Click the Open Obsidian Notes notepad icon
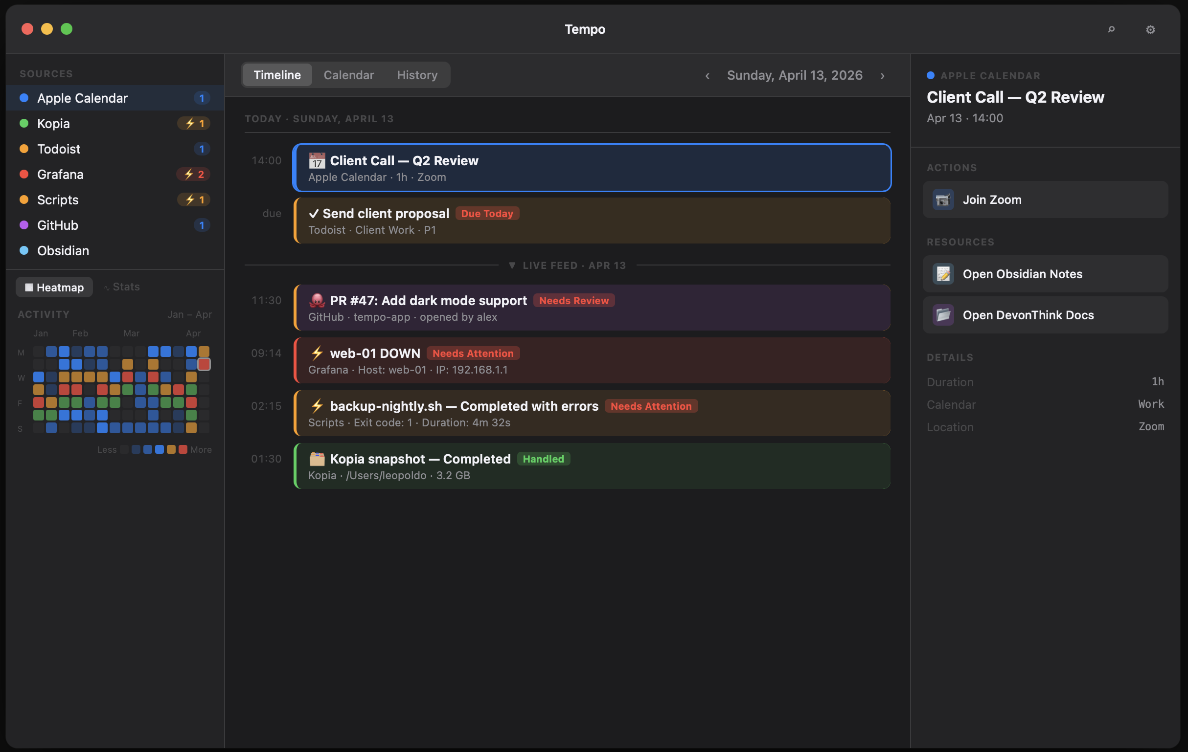The height and width of the screenshot is (752, 1188). pyautogui.click(x=943, y=274)
